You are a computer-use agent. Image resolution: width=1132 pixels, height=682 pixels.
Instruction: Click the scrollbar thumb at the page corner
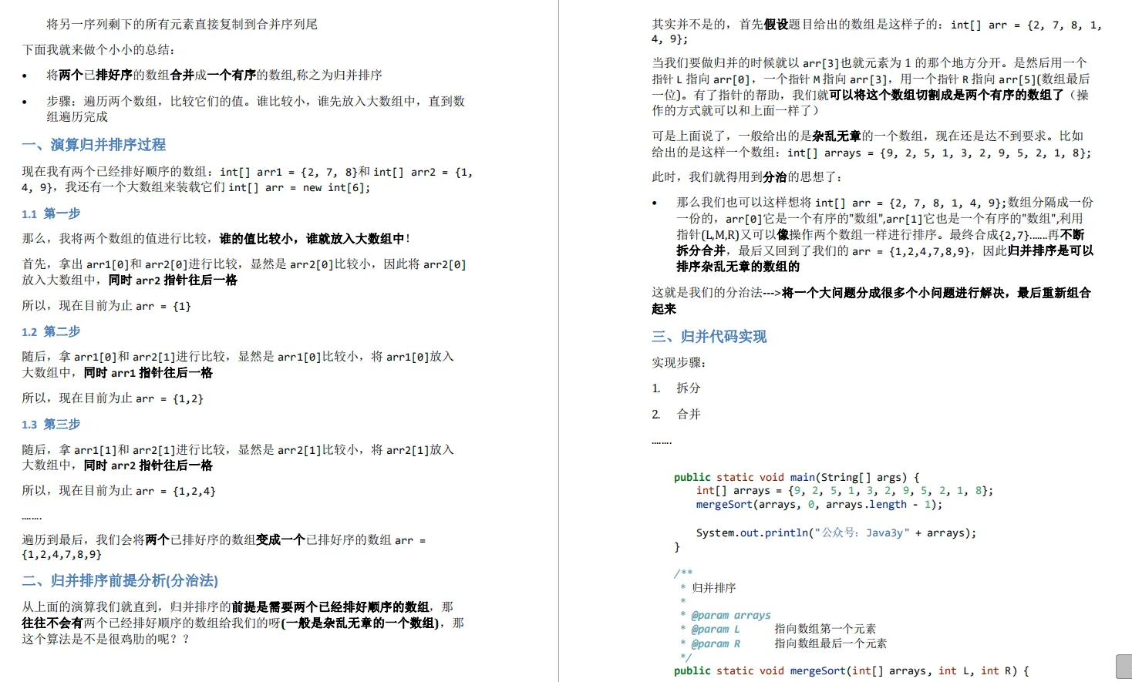(1124, 667)
